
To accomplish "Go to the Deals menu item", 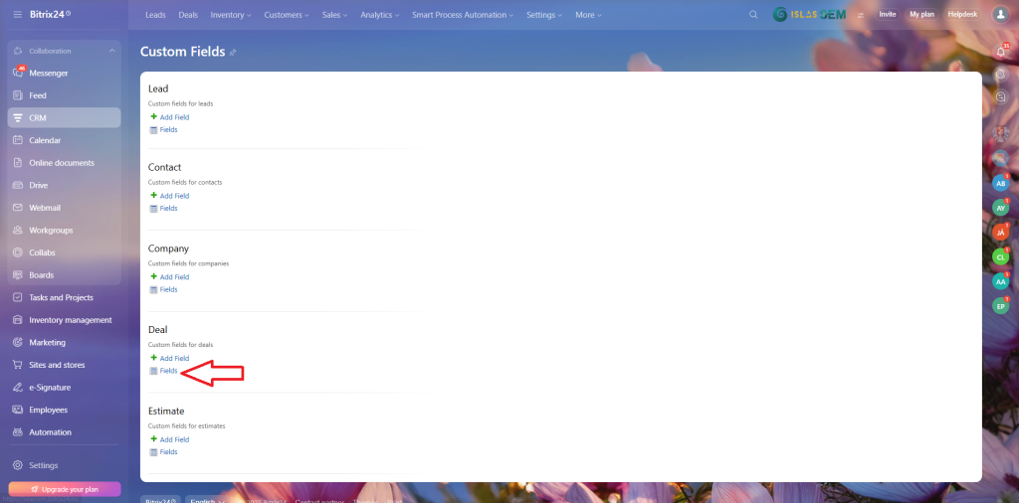I will pyautogui.click(x=188, y=15).
